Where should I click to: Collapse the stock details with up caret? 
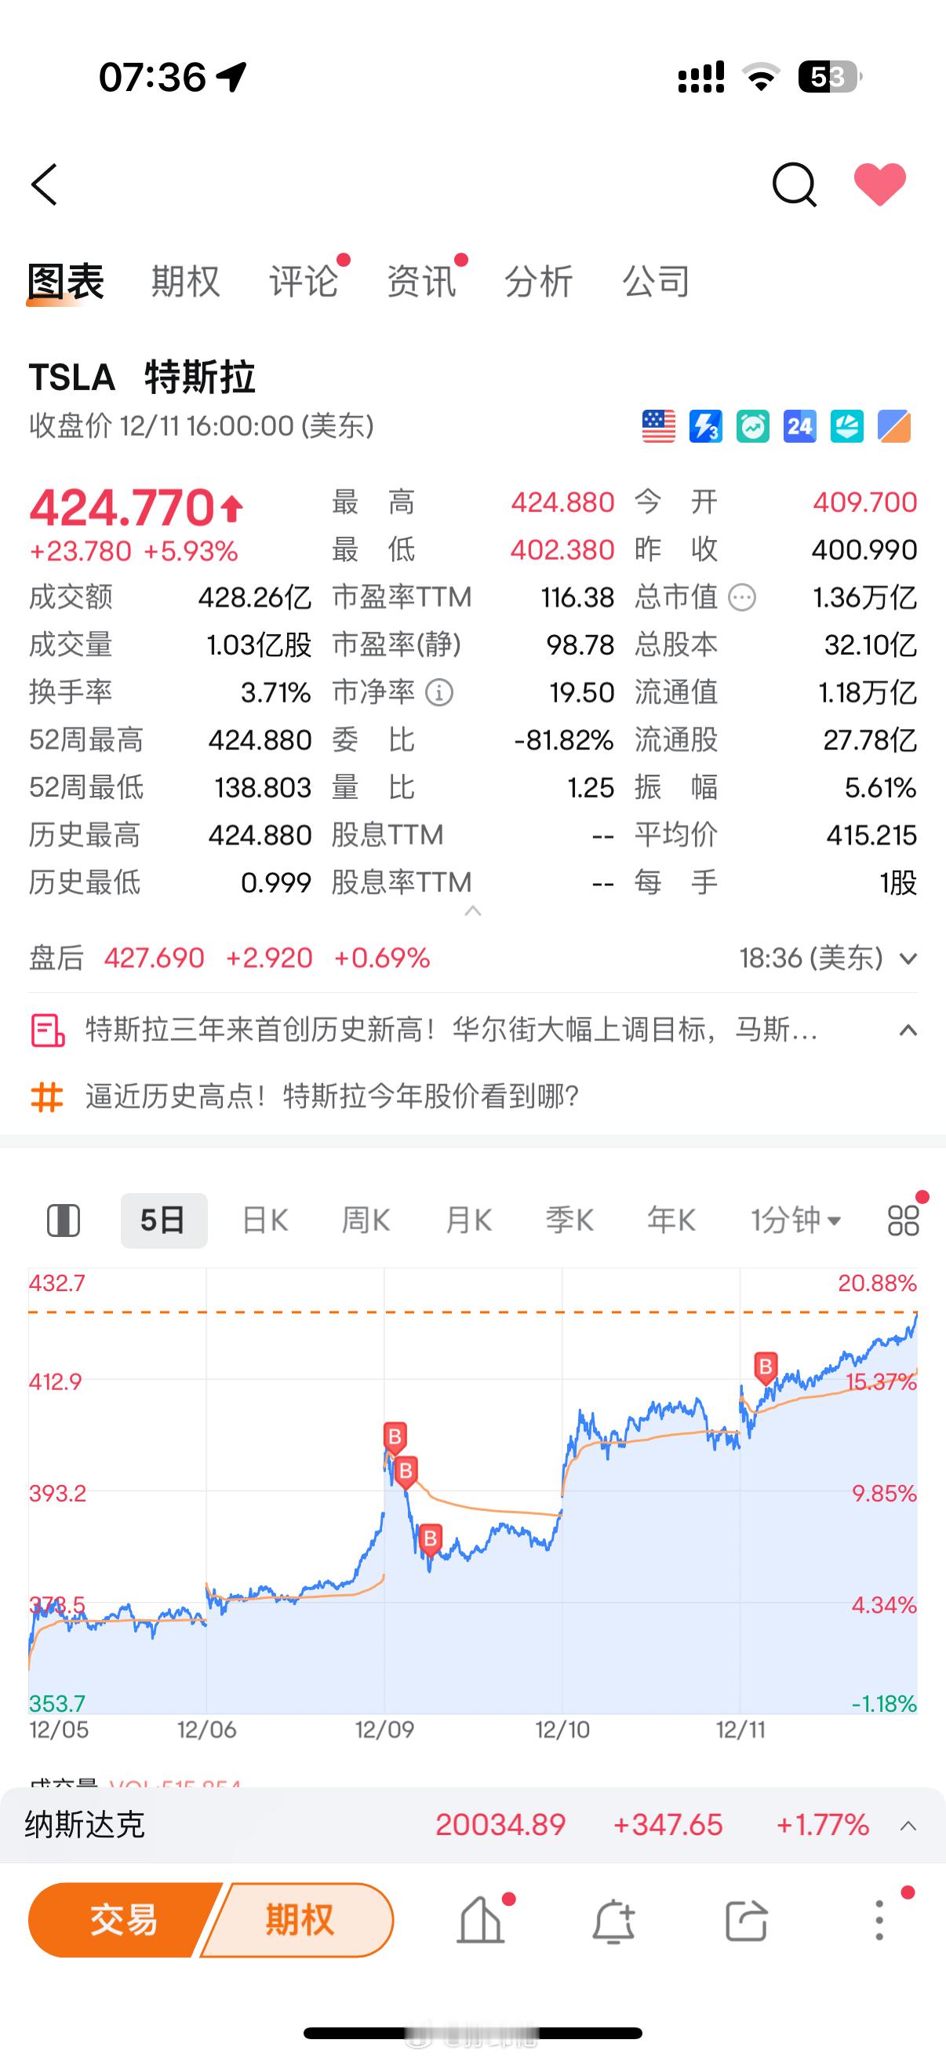472,910
